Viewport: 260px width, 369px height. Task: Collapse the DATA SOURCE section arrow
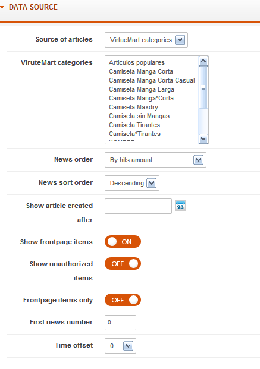click(2, 7)
